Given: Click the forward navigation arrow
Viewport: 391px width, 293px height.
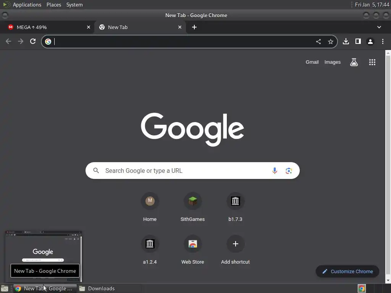Looking at the screenshot, I should coord(21,41).
